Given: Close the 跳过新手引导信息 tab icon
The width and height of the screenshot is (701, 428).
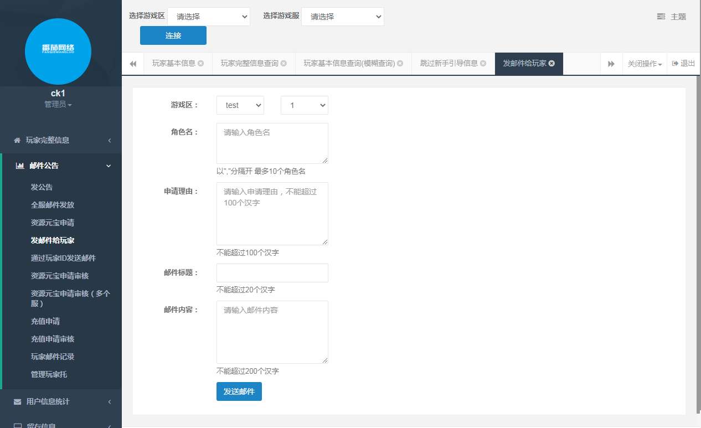Looking at the screenshot, I should (x=483, y=64).
